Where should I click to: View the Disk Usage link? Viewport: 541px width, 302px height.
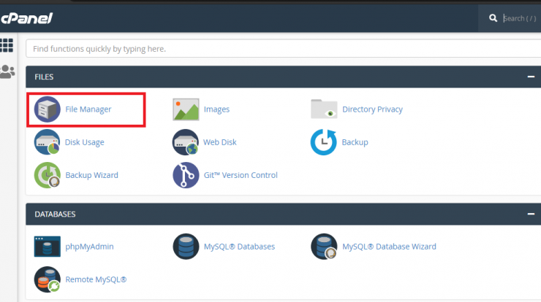(85, 142)
